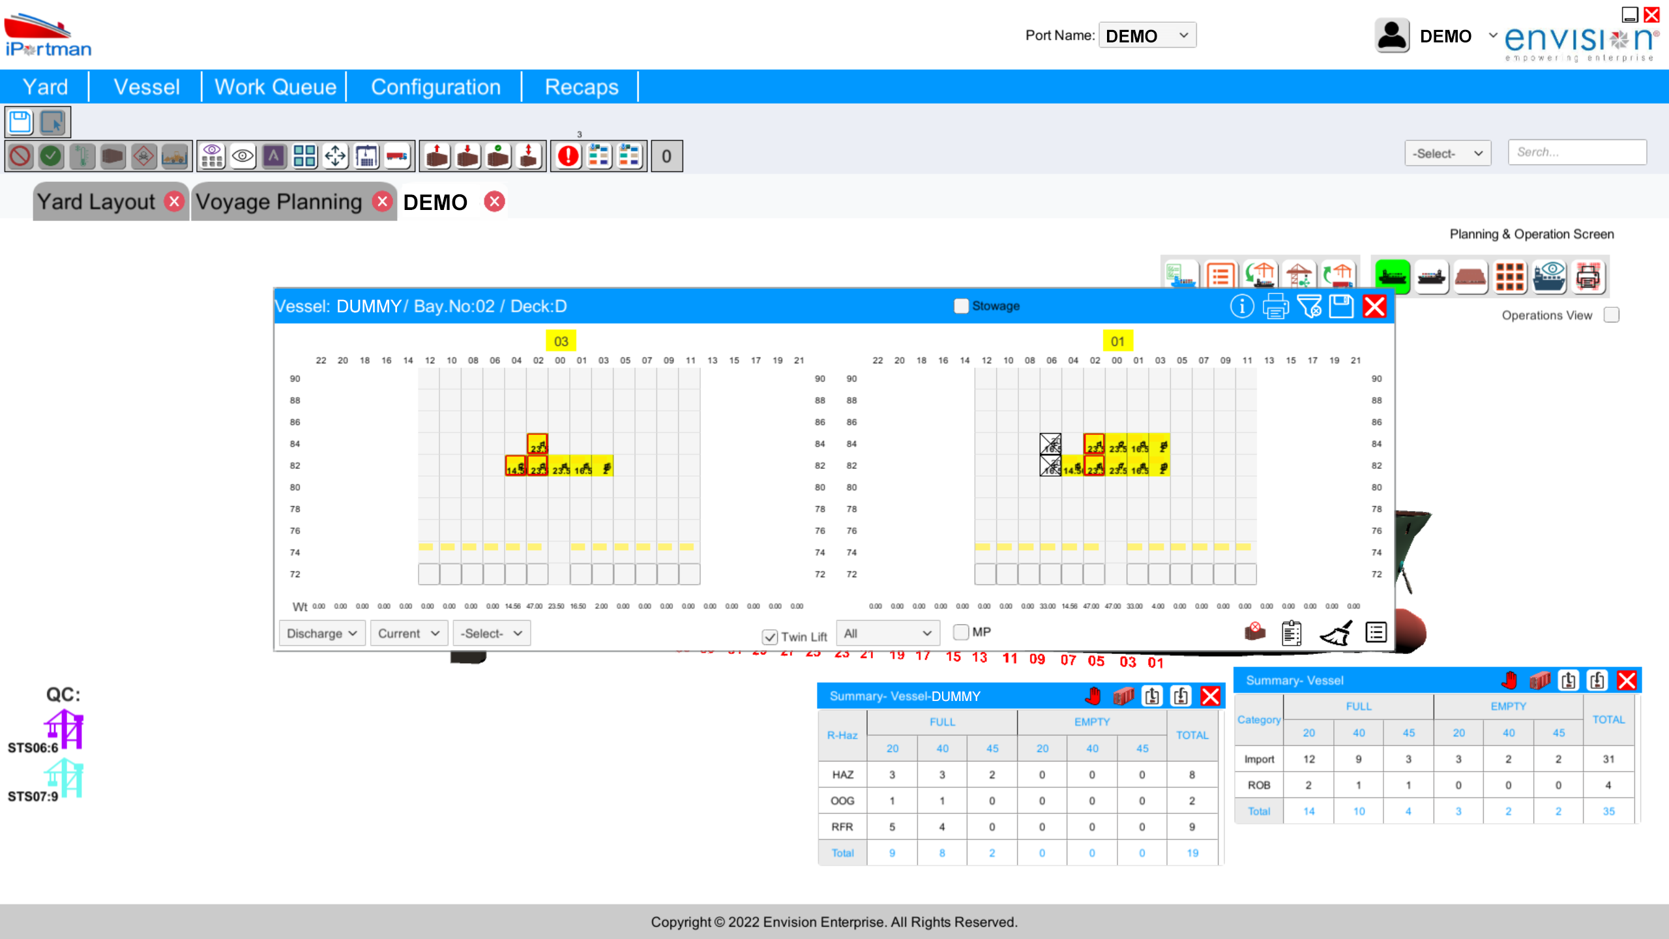Open the Work Queue menu
Screen dimensions: 1669x939
point(275,87)
